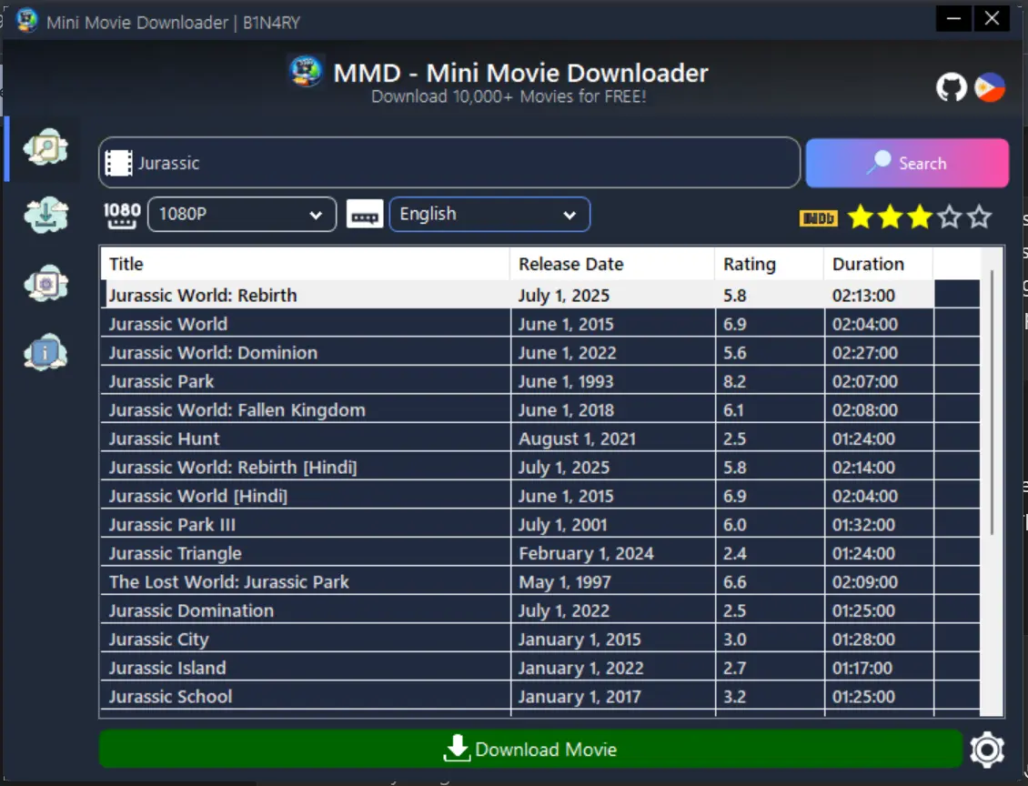Set rating filter to five stars
The image size is (1028, 786).
[980, 217]
